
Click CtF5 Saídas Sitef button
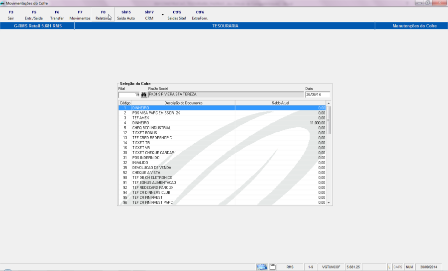point(177,15)
